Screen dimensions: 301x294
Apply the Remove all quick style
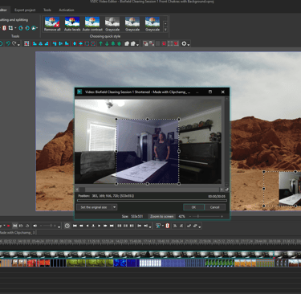point(52,24)
